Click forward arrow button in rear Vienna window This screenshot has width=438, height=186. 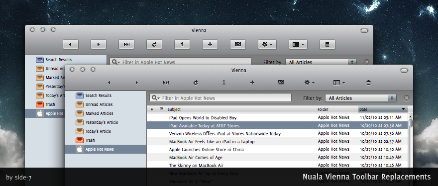(x=99, y=44)
